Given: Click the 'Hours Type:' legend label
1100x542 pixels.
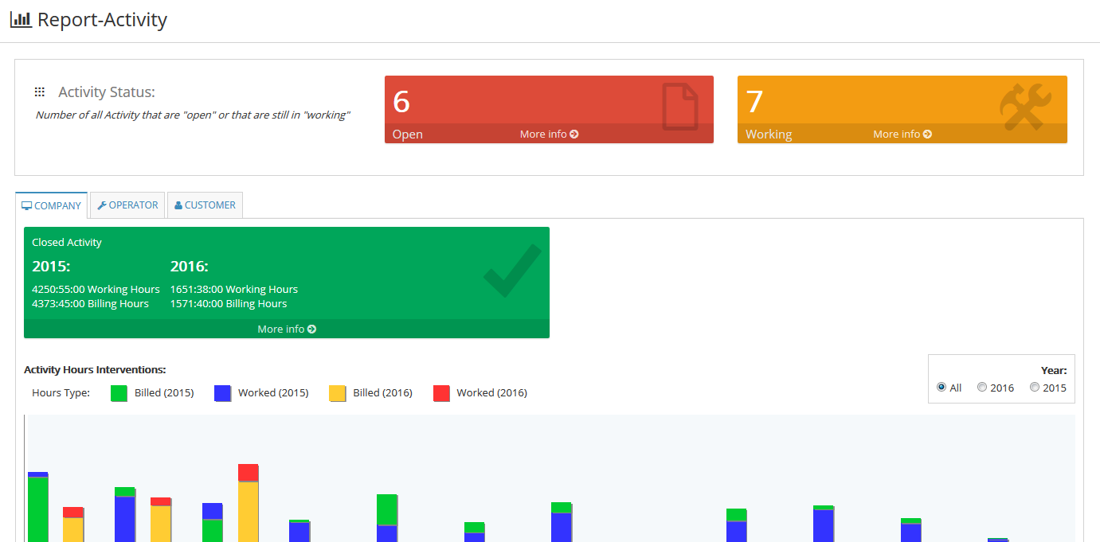Looking at the screenshot, I should point(61,392).
